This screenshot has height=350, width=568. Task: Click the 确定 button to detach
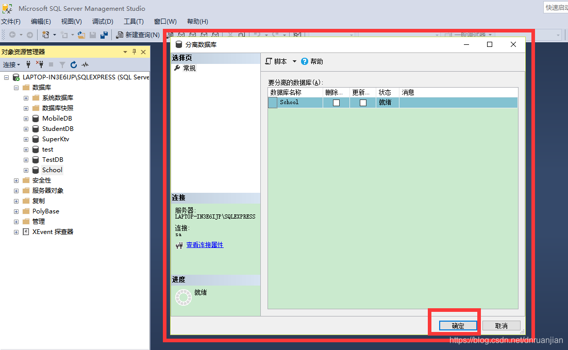[458, 326]
